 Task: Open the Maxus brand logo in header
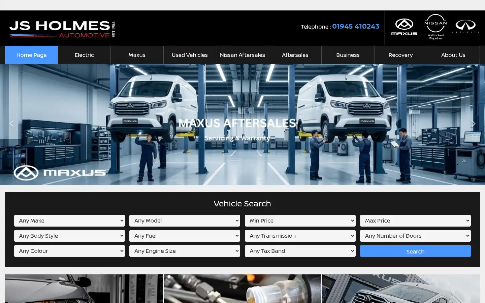coord(404,27)
